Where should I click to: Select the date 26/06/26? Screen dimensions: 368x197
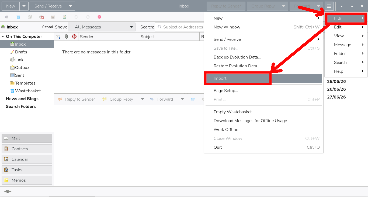[x=336, y=89]
